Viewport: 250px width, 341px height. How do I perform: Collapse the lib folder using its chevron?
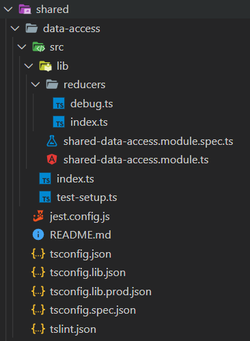click(x=29, y=66)
